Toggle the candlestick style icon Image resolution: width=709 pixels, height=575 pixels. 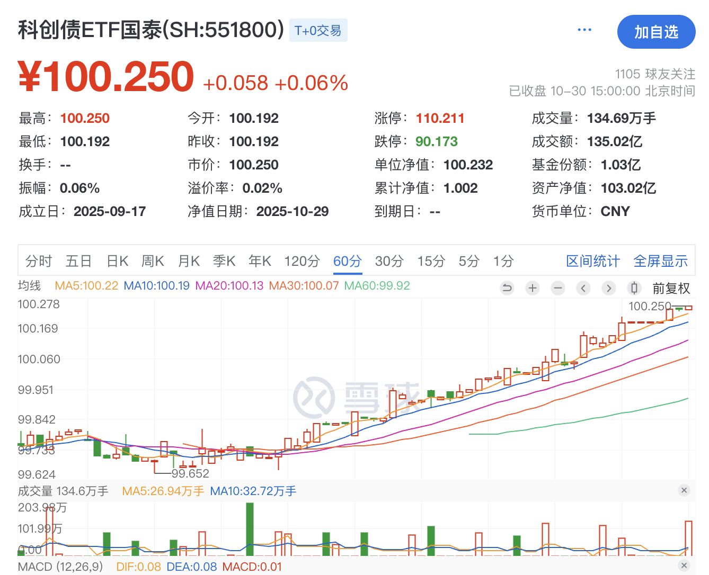(x=634, y=288)
